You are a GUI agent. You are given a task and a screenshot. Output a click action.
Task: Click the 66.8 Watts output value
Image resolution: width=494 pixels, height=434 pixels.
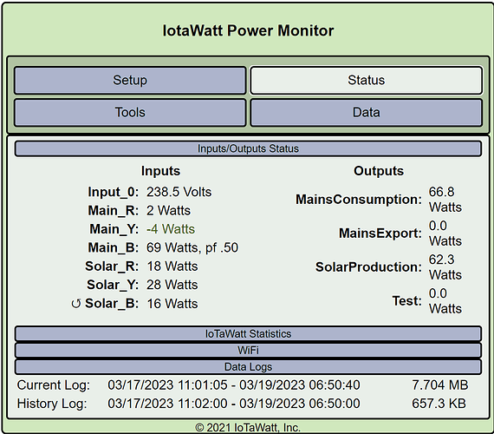click(x=445, y=200)
